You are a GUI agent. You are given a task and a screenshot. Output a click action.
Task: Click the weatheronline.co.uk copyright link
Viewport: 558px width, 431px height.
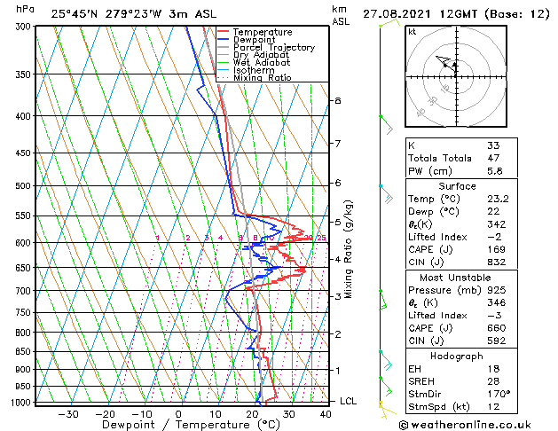coord(465,425)
